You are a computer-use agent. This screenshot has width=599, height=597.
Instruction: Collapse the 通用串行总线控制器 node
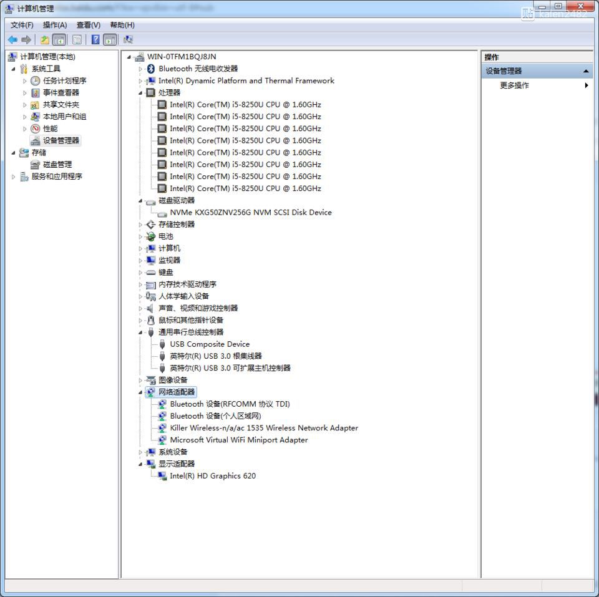coord(140,332)
